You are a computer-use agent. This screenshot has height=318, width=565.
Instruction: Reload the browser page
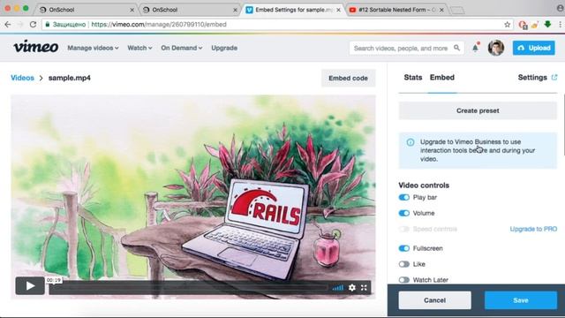[x=33, y=24]
